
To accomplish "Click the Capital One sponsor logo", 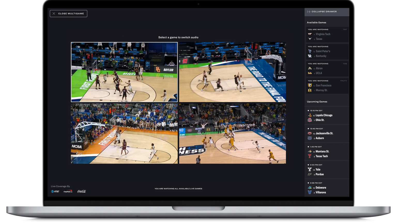I will pyautogui.click(x=68, y=191).
